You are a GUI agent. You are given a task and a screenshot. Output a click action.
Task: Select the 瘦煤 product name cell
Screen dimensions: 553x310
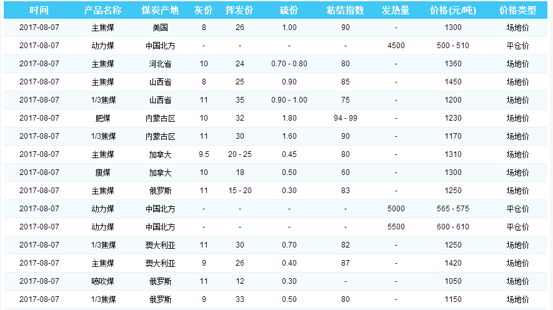(102, 172)
